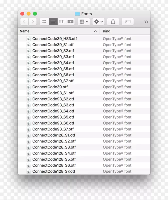Viewport: 168px width, 200px height.
Task: Select ConnectCode39_S1.otf file
Action: tap(84, 45)
